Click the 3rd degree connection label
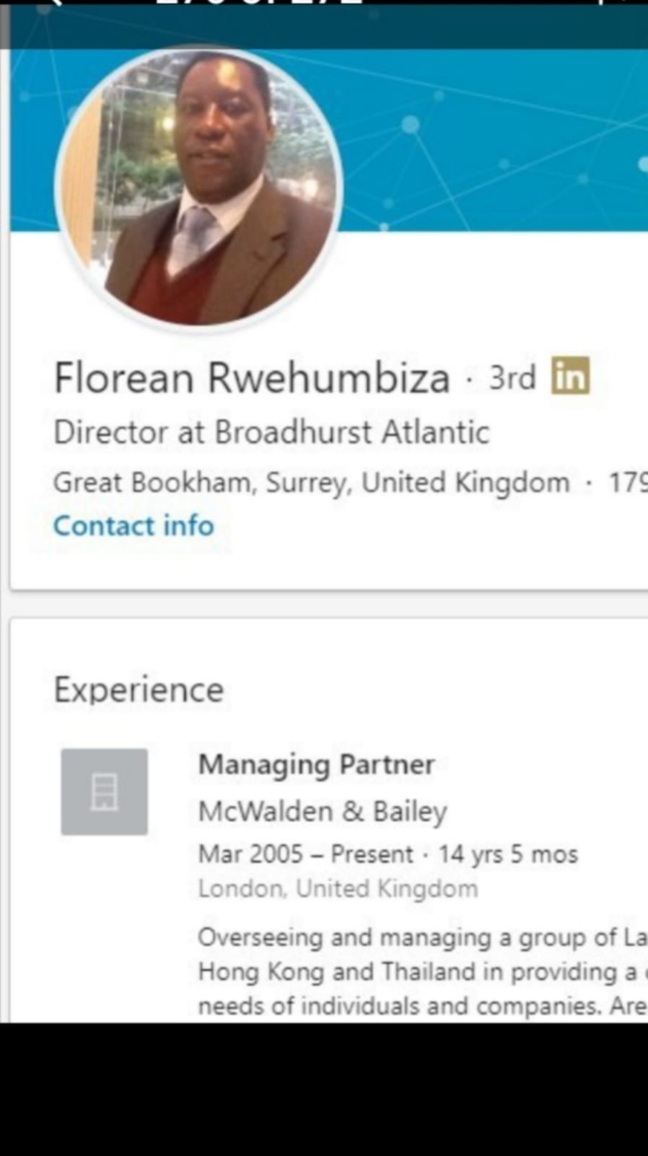The height and width of the screenshot is (1156, 648). click(512, 378)
